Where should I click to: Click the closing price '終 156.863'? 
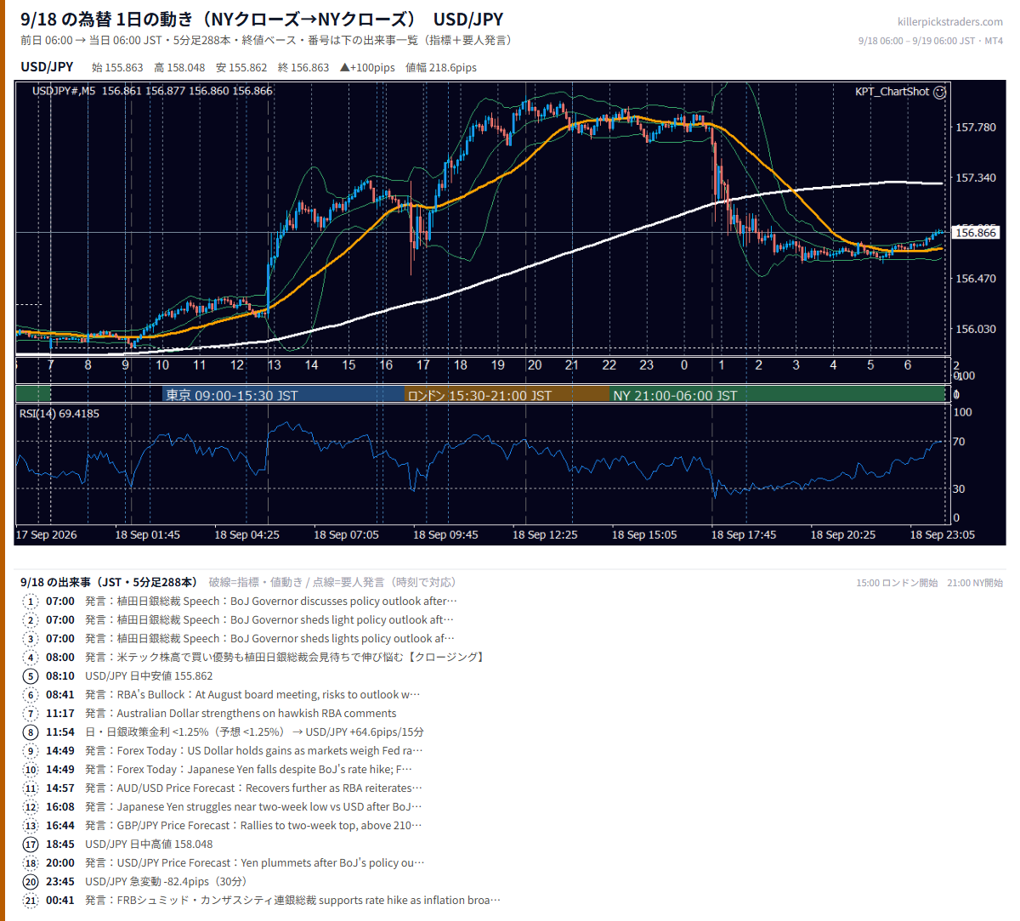tap(303, 68)
